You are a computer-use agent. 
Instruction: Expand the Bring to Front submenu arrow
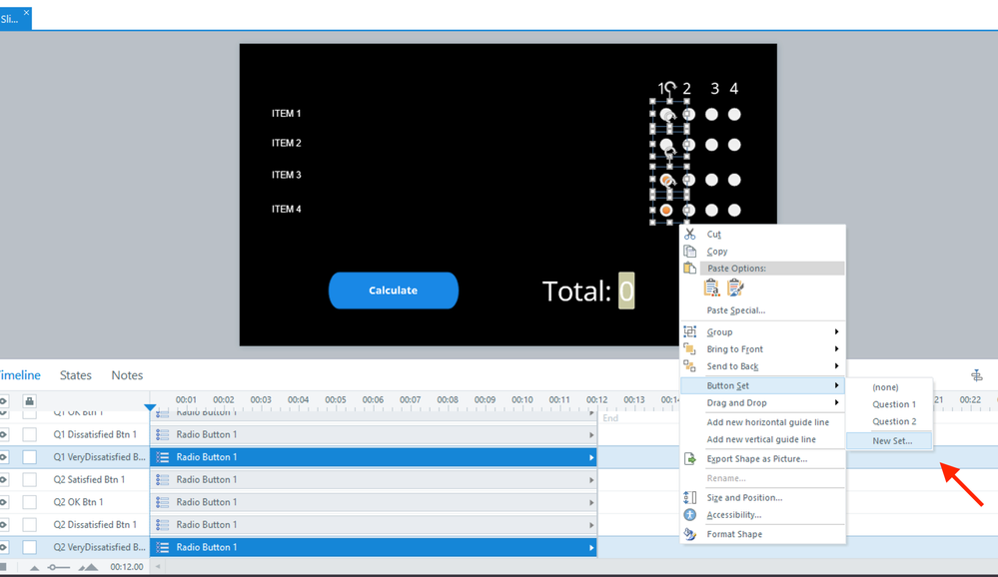click(x=836, y=349)
